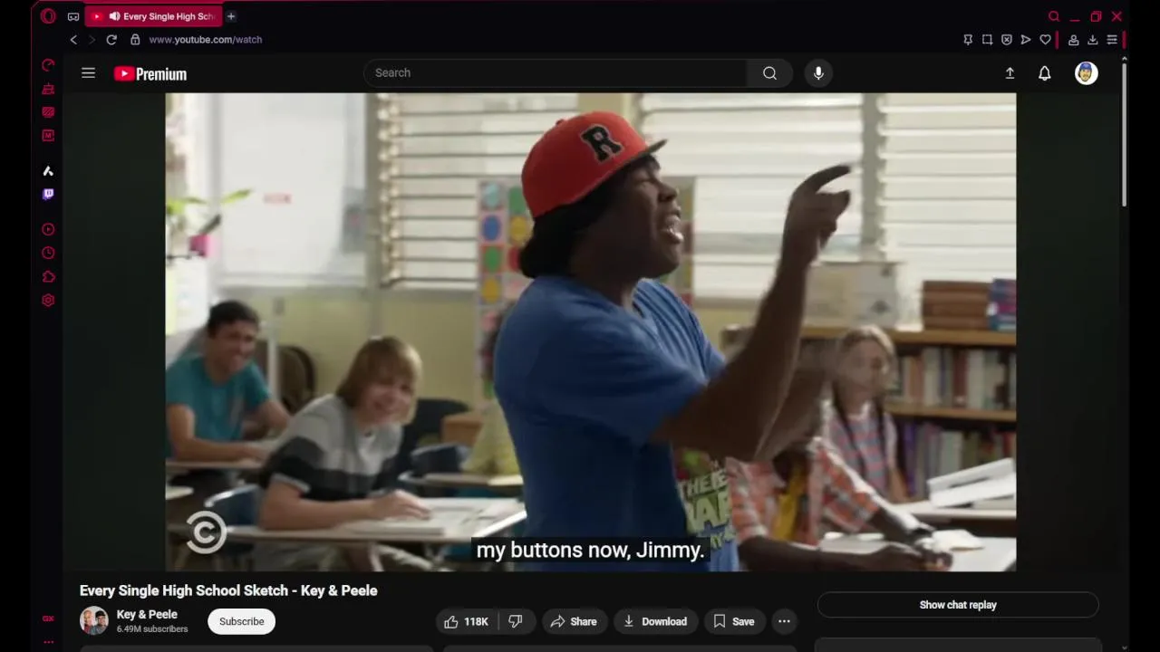Open YouTube hamburger guide menu
Screen dimensions: 1160x652
(x=88, y=73)
